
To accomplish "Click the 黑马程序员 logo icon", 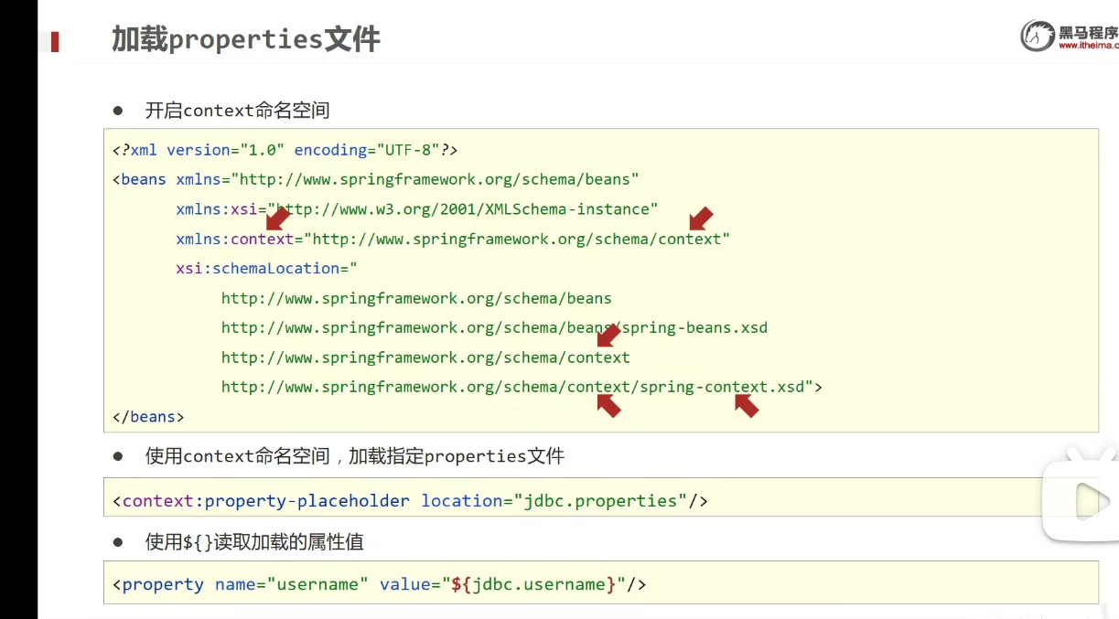I will (1038, 36).
